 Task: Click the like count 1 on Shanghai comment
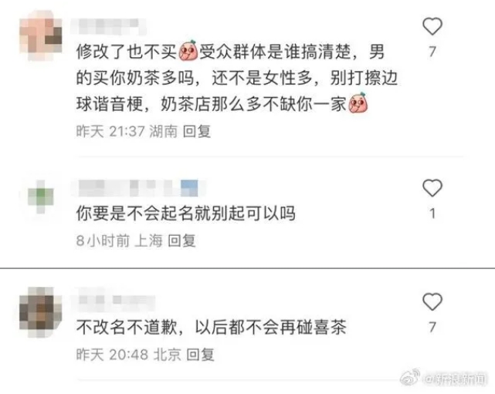pyautogui.click(x=432, y=214)
